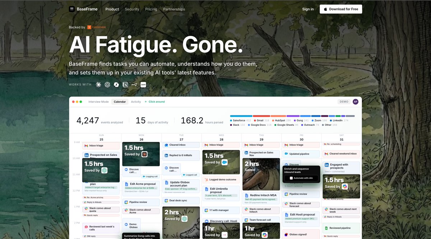Click the Re: scheduling email on Saturday
This screenshot has height=239, width=431.
(341, 144)
